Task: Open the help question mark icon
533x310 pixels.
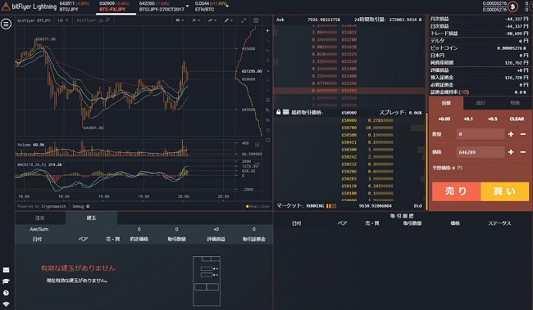Action: tap(6, 293)
